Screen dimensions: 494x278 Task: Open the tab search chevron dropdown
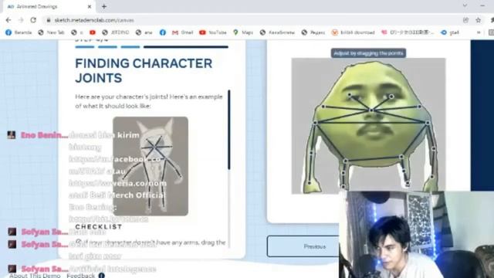pyautogui.click(x=465, y=5)
